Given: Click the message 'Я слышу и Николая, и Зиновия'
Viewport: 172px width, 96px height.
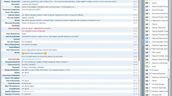Looking at the screenshot, I should point(33,67).
